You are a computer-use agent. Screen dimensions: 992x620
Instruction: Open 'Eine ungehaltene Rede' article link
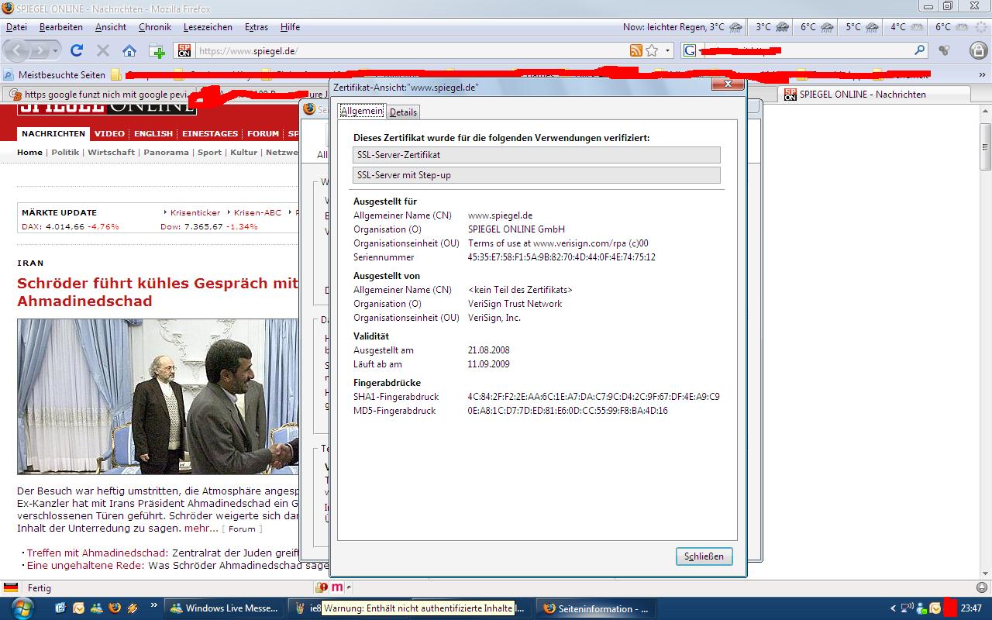[85, 566]
